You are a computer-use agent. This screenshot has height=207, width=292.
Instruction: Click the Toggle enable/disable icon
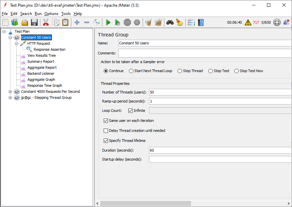tap(96, 23)
